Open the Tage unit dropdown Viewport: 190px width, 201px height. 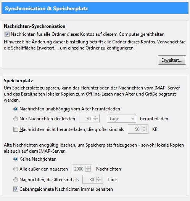click(121, 119)
